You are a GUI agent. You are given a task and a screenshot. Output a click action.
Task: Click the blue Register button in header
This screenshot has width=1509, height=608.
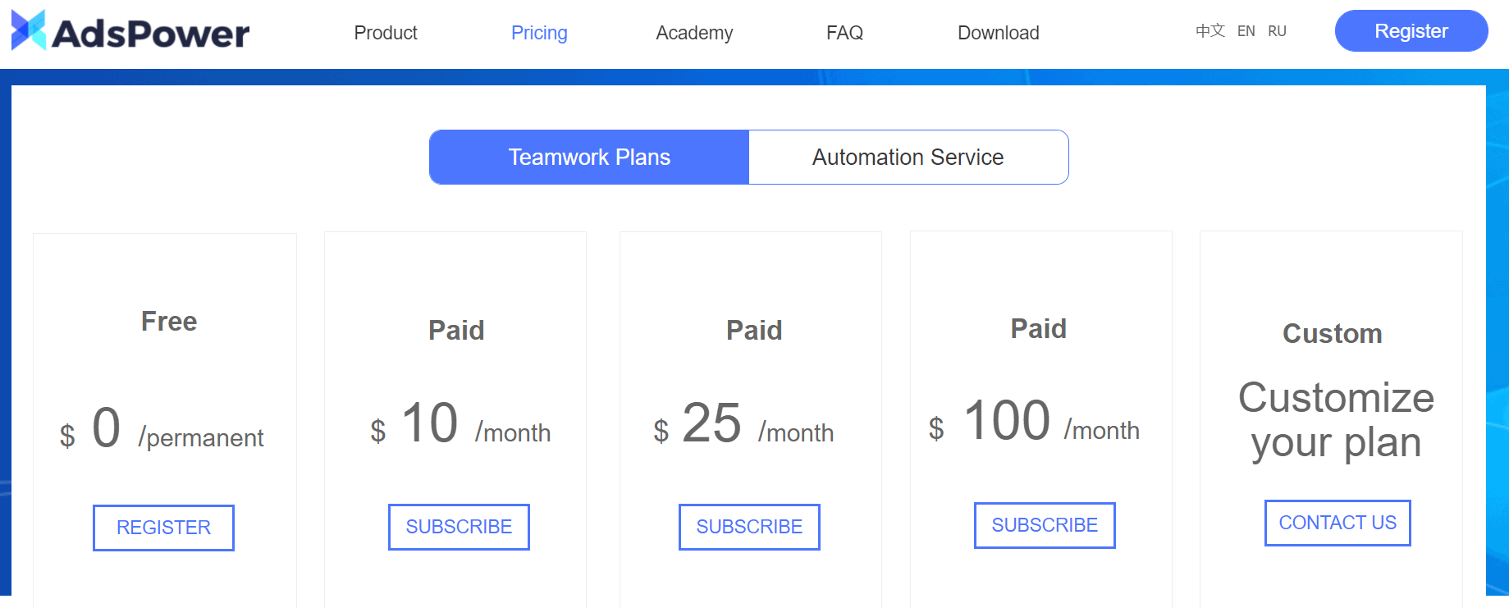1411,31
